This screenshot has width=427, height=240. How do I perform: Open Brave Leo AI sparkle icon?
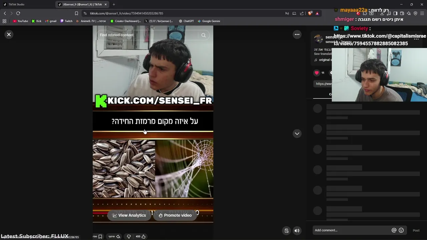click(x=409, y=13)
